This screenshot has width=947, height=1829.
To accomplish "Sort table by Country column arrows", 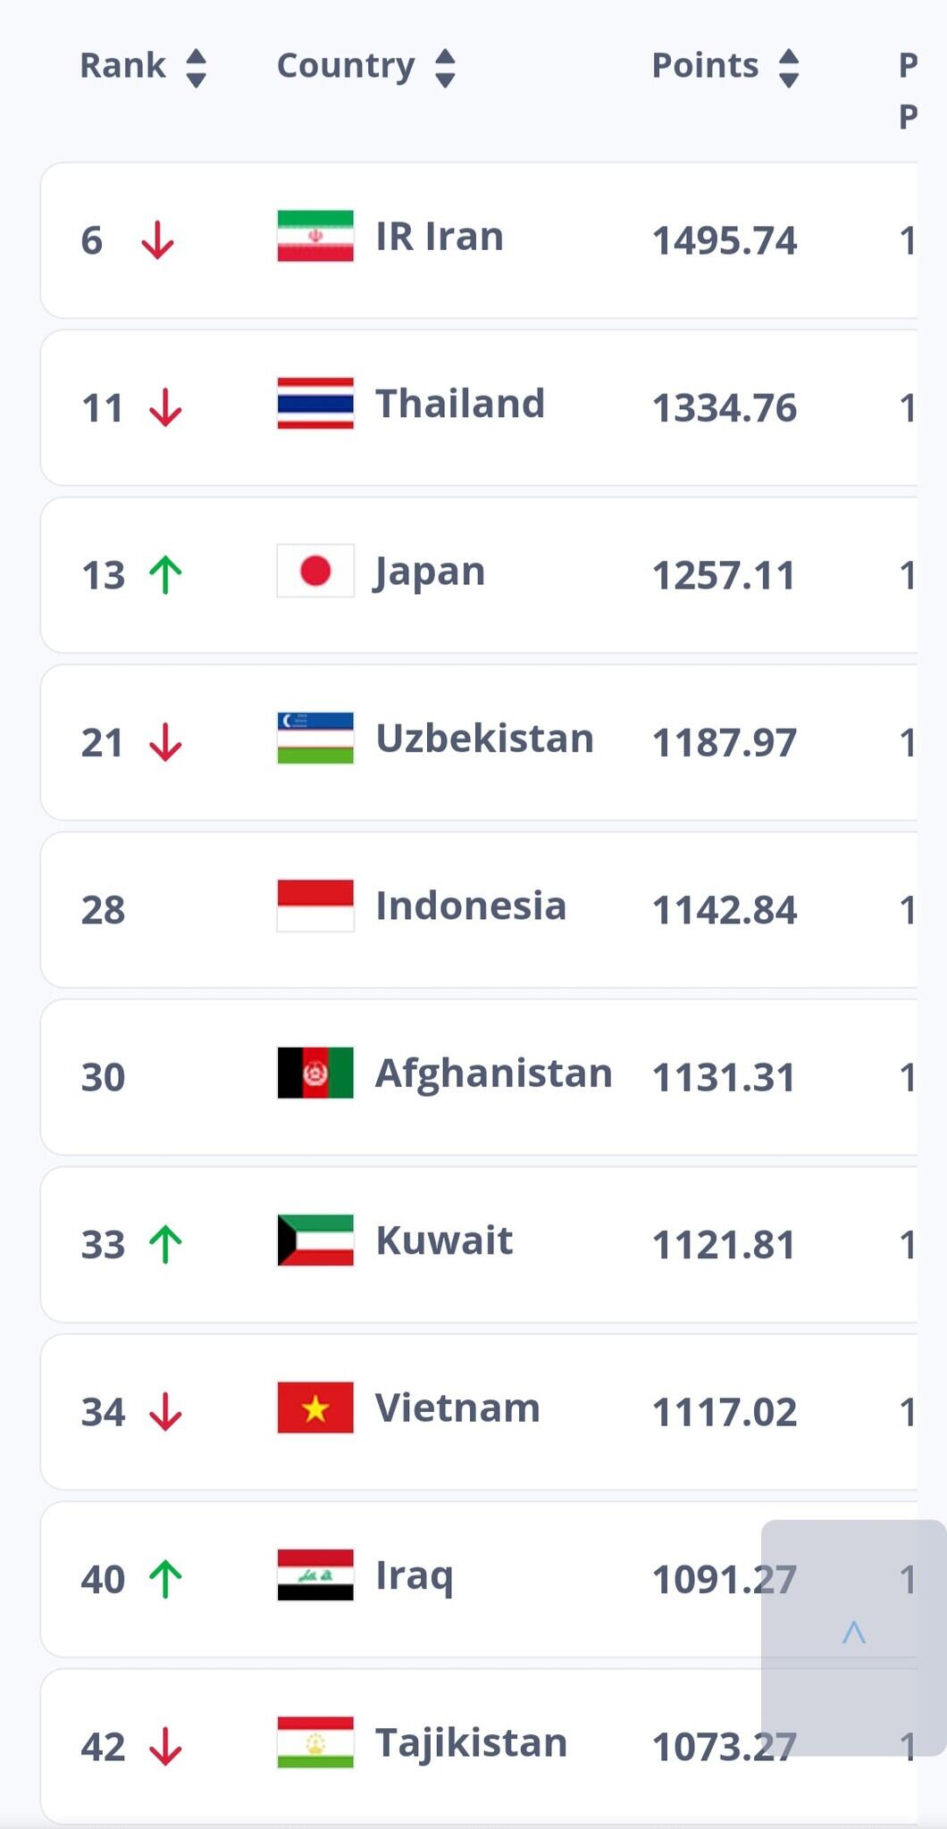I will (445, 68).
